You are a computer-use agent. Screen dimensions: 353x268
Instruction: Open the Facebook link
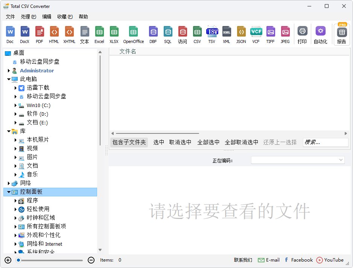point(299,260)
